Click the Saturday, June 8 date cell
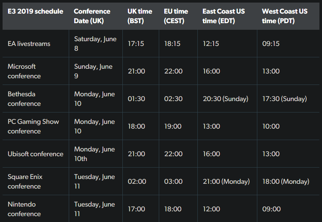 (x=95, y=44)
